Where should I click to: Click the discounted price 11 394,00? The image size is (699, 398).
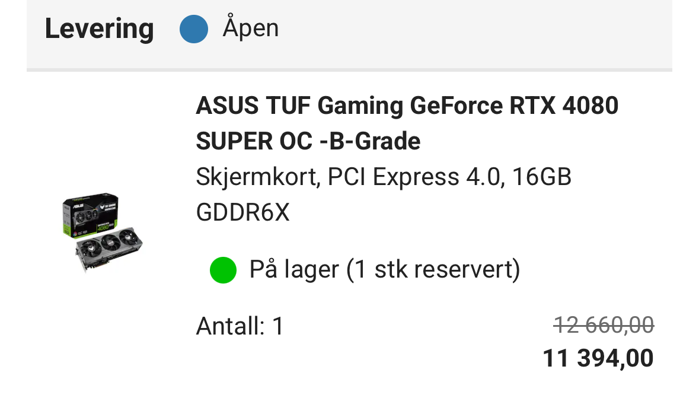pos(598,358)
